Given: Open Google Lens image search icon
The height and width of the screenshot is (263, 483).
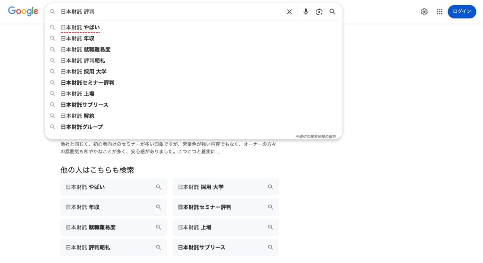Looking at the screenshot, I should coord(319,12).
